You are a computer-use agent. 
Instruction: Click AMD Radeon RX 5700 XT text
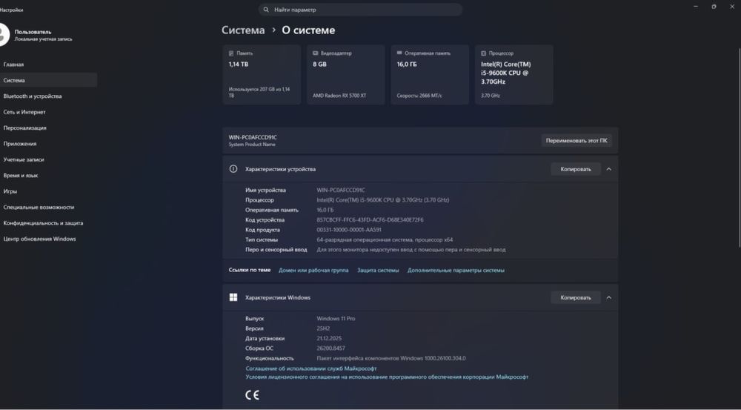click(x=339, y=96)
